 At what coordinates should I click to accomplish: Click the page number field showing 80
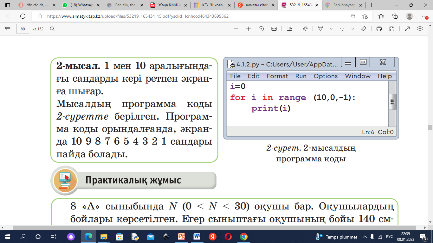pos(23,29)
